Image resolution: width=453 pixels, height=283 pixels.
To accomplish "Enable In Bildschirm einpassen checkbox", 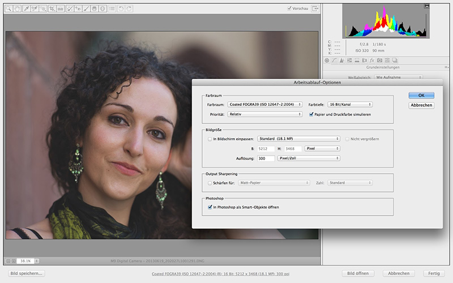I will click(x=210, y=139).
